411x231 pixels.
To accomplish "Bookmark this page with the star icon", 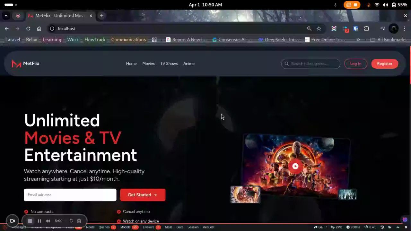I will tap(319, 29).
